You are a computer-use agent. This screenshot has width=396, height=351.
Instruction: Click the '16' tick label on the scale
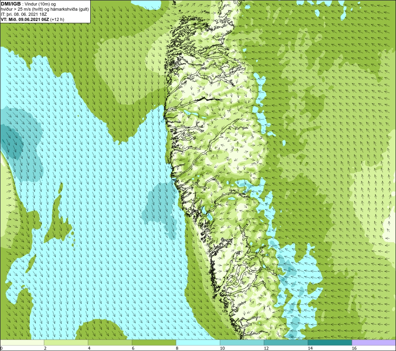pyautogui.click(x=354, y=348)
